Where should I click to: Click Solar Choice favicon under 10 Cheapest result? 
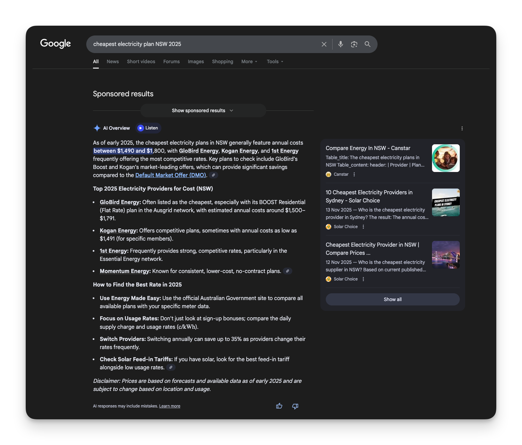(x=328, y=227)
